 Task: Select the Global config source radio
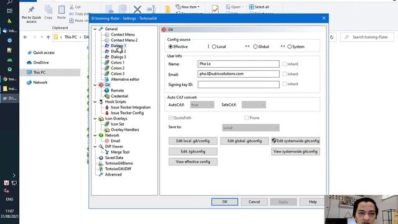click(256, 47)
